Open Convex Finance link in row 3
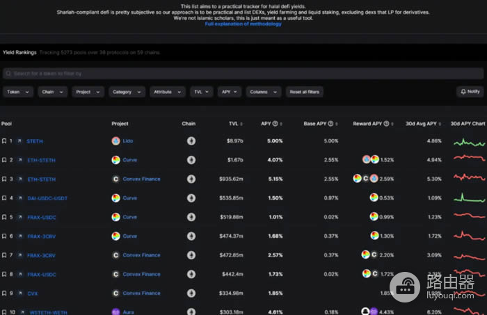The width and height of the screenshot is (487, 315). point(142,179)
